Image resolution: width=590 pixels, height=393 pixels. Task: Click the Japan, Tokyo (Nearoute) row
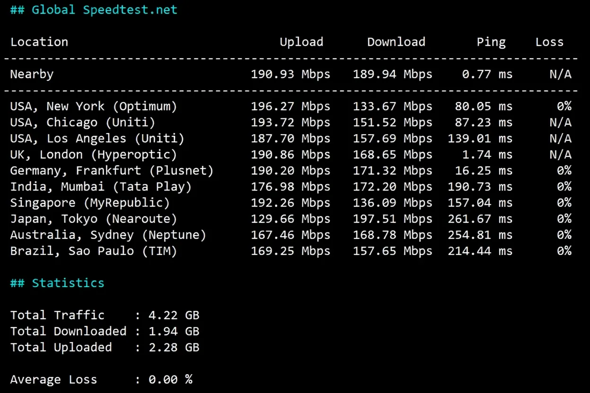(93, 218)
